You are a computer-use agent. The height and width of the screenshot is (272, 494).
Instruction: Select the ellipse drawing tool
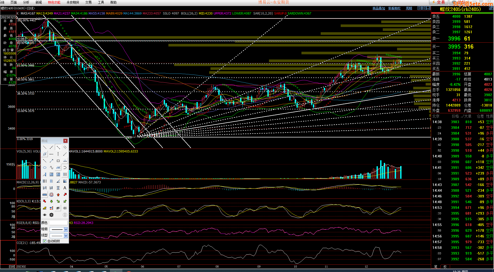pos(45,168)
